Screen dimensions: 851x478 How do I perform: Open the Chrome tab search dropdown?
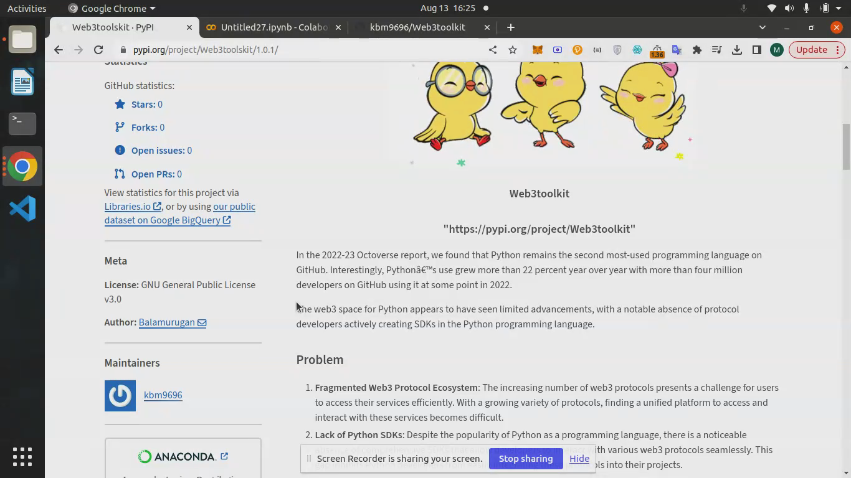click(762, 27)
